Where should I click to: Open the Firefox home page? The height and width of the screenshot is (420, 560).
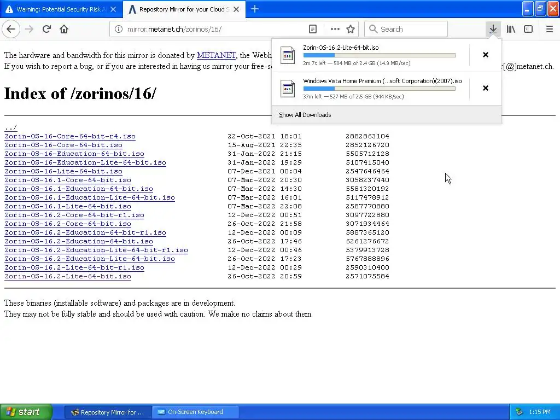coord(64,29)
